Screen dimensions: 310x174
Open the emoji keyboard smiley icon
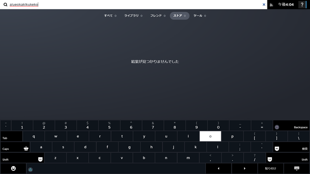click(x=13, y=168)
